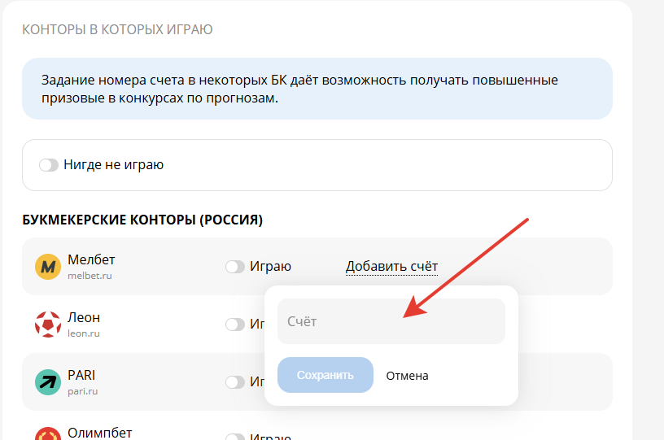Click the leon.ru site address
This screenshot has height=440, width=664.
[84, 333]
